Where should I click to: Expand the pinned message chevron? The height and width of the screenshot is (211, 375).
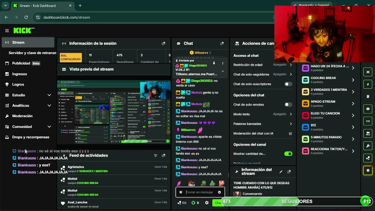pyautogui.click(x=223, y=71)
